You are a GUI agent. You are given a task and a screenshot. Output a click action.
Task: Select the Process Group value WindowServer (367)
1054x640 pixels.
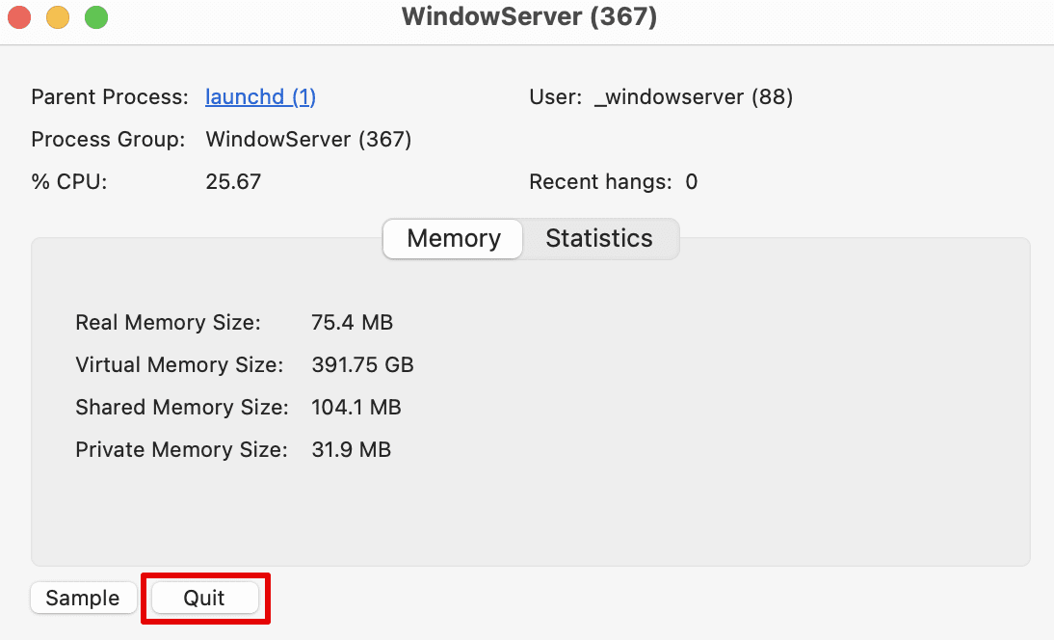tap(308, 139)
